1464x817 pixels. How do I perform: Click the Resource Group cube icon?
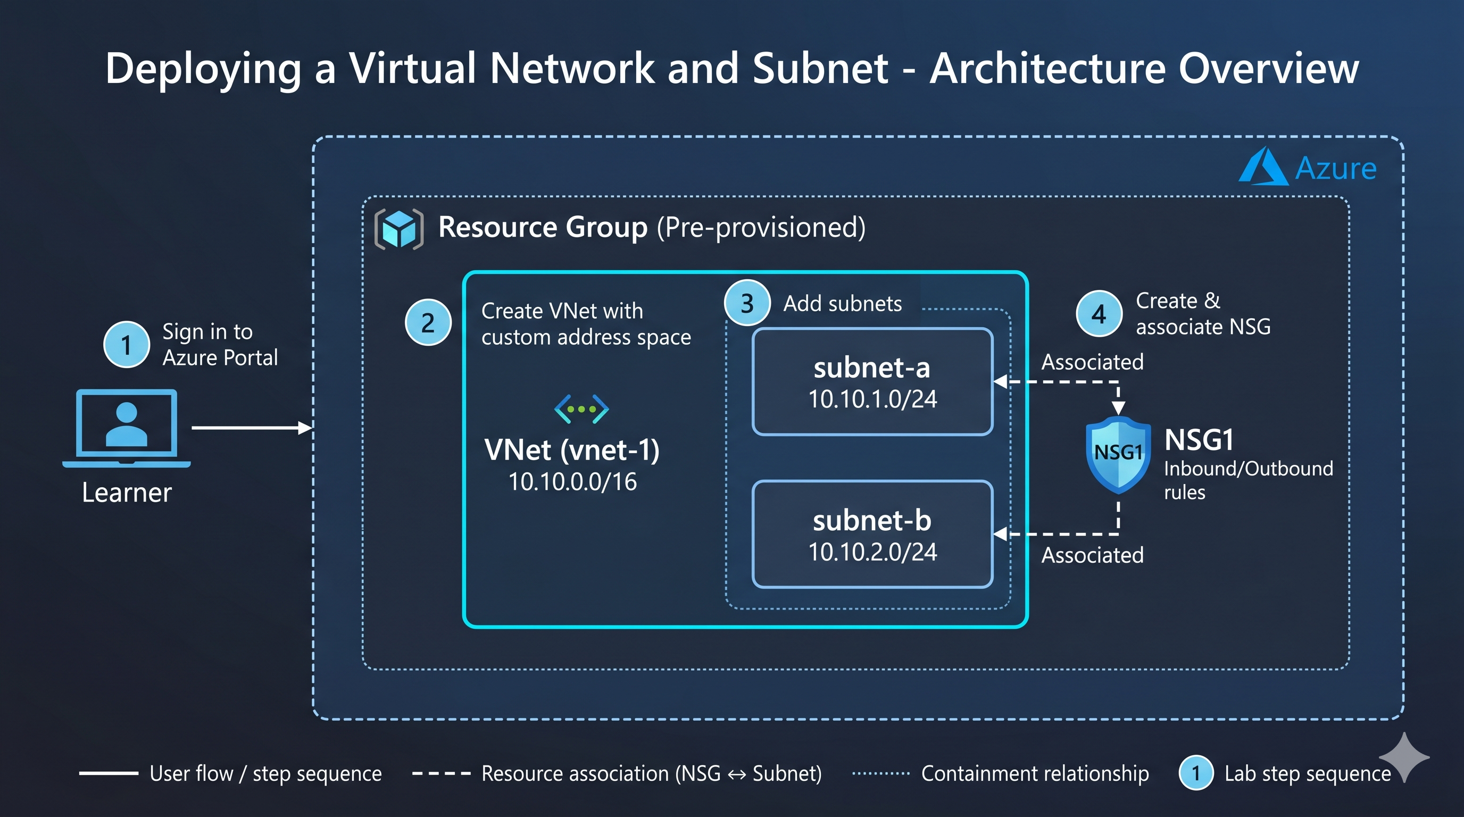pos(399,229)
